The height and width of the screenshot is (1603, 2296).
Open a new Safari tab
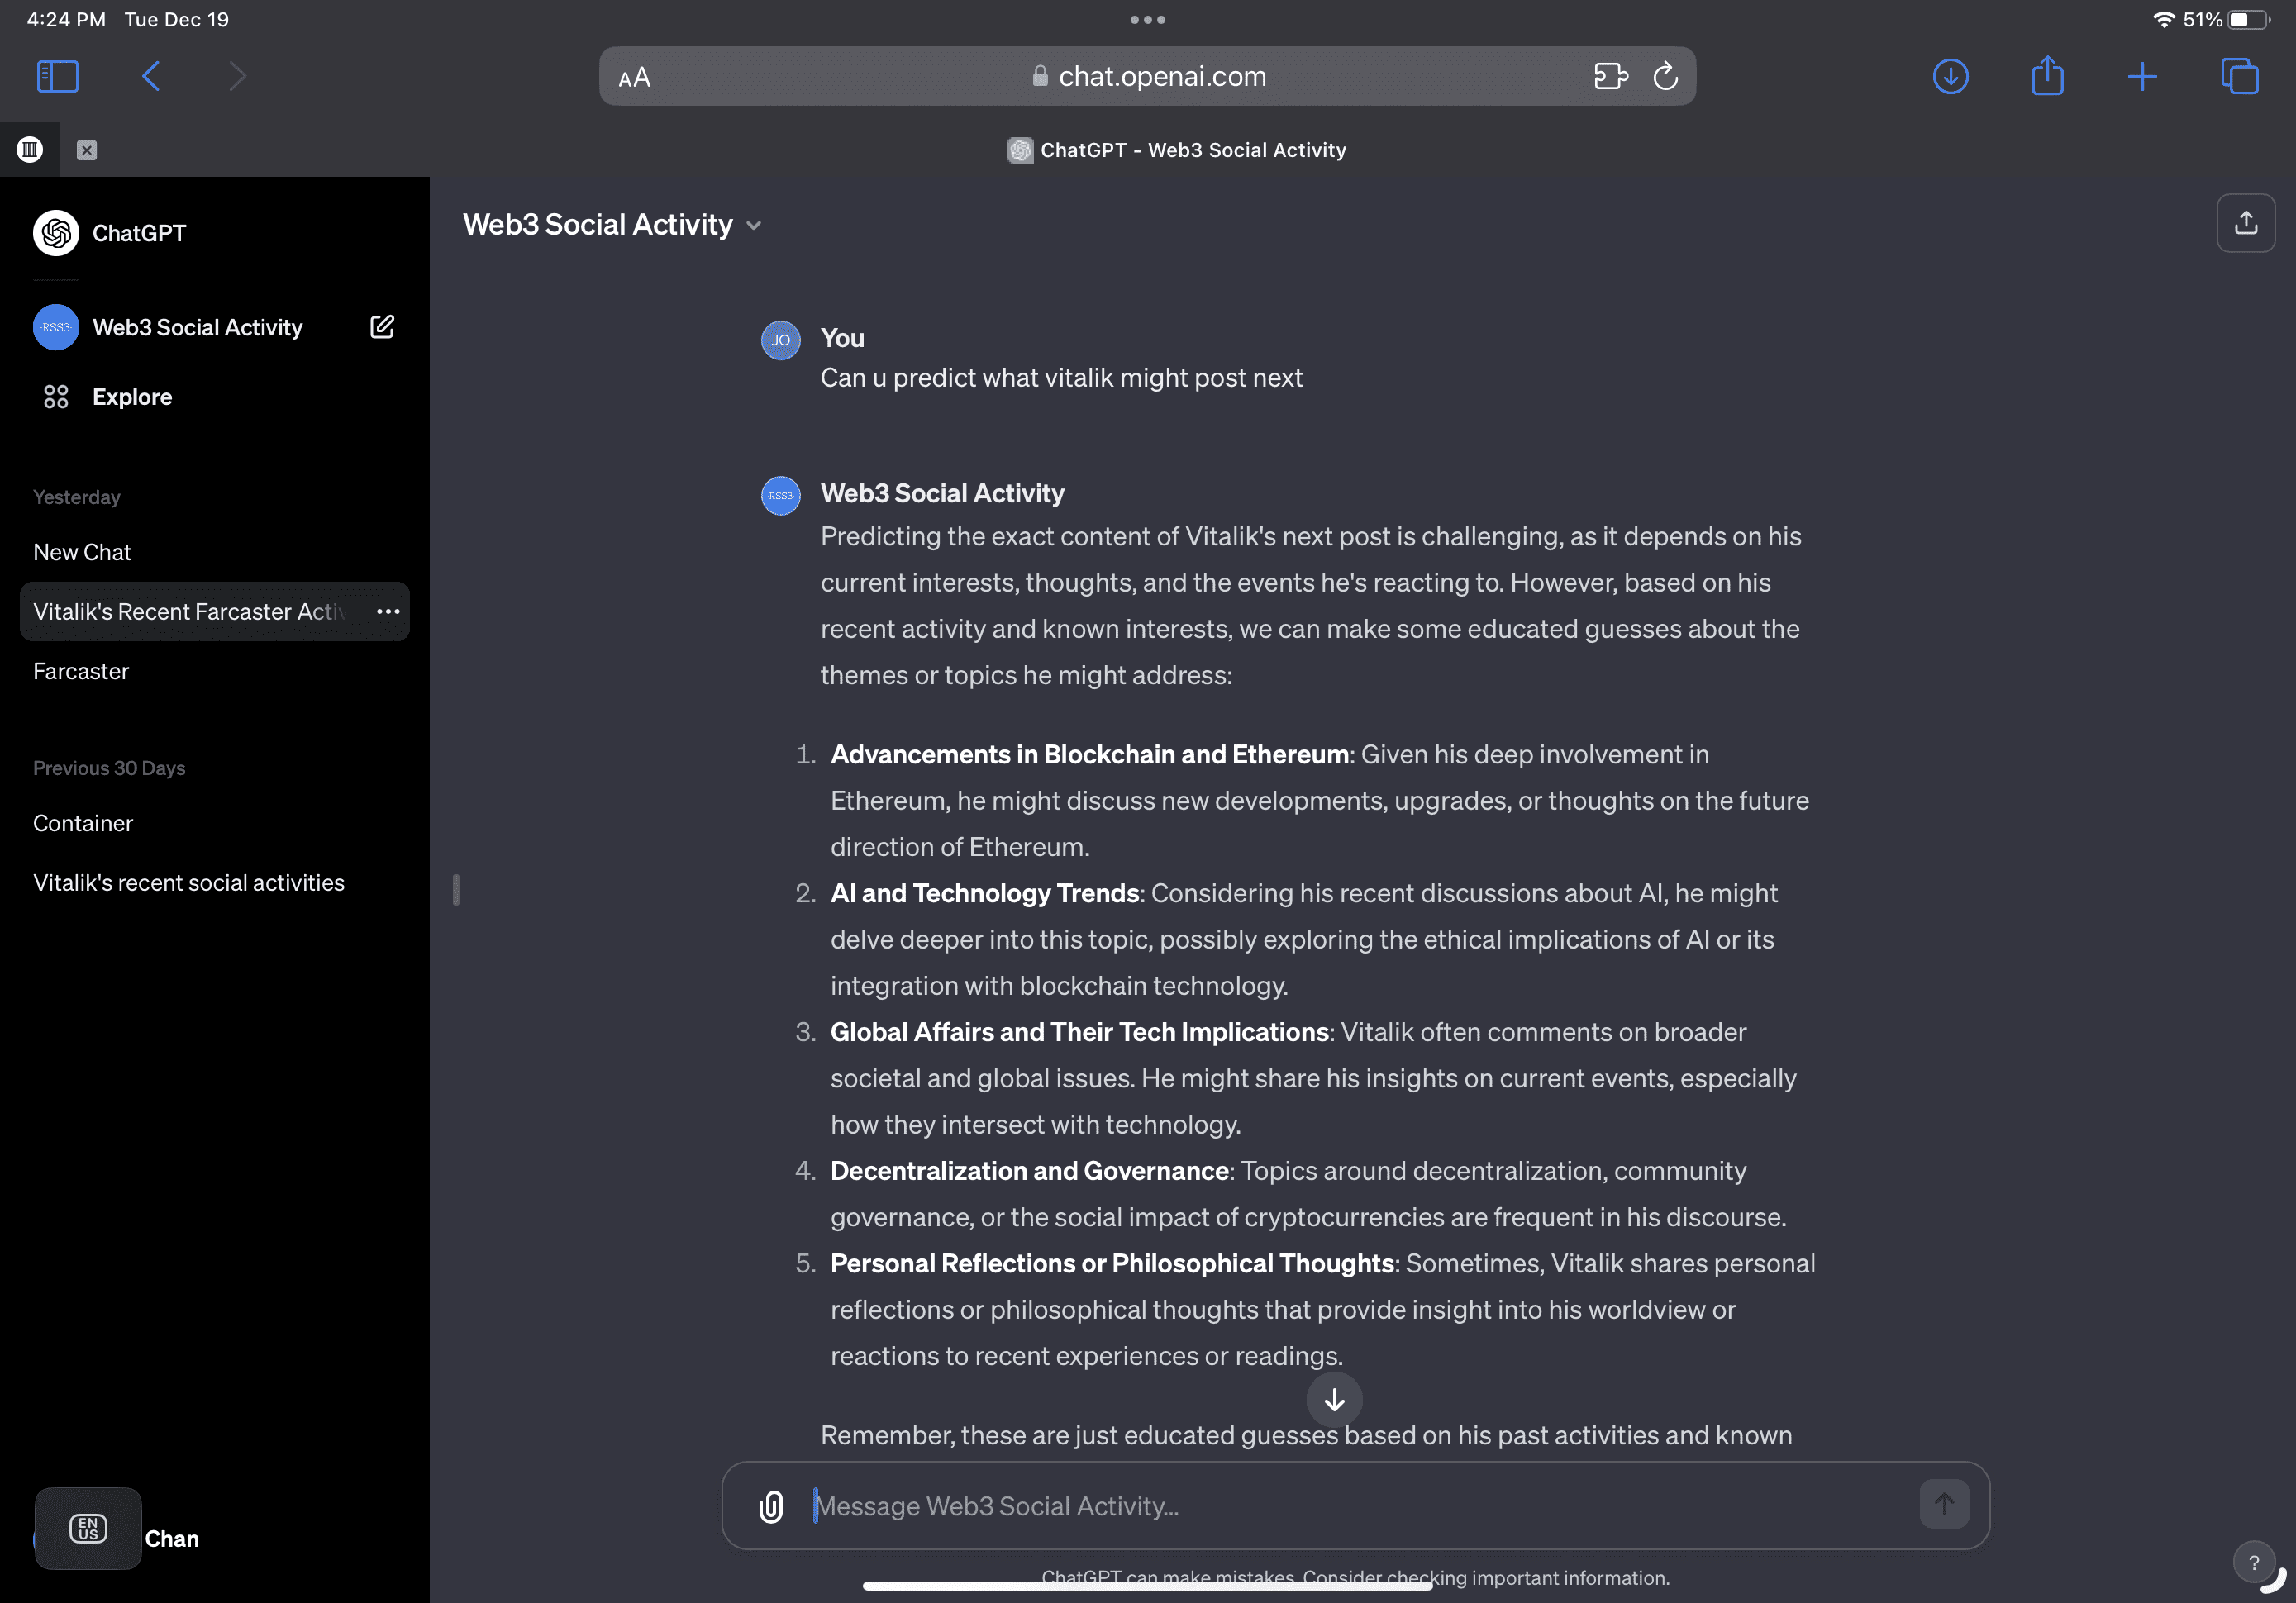[2142, 76]
